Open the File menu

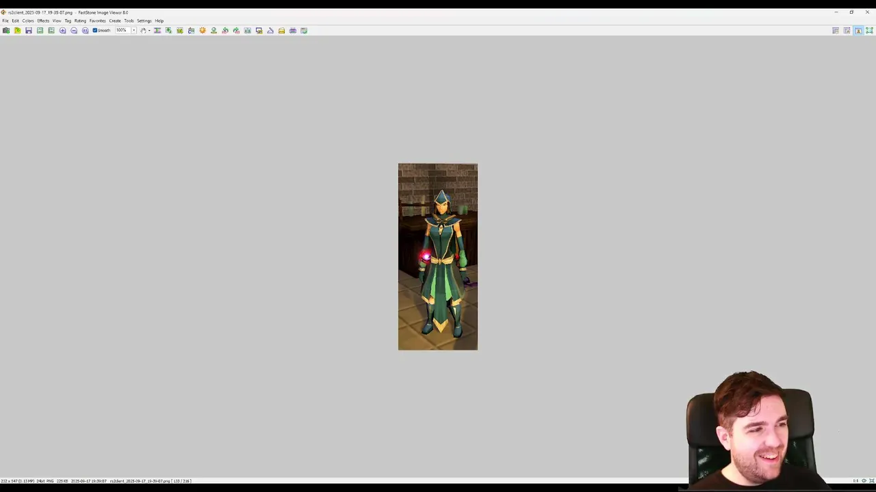(x=5, y=20)
